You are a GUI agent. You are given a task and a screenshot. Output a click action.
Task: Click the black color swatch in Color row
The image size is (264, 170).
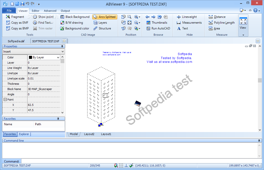tap(31, 57)
